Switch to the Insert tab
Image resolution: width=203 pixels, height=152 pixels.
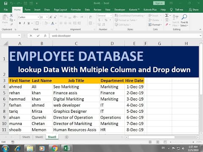[37, 10]
